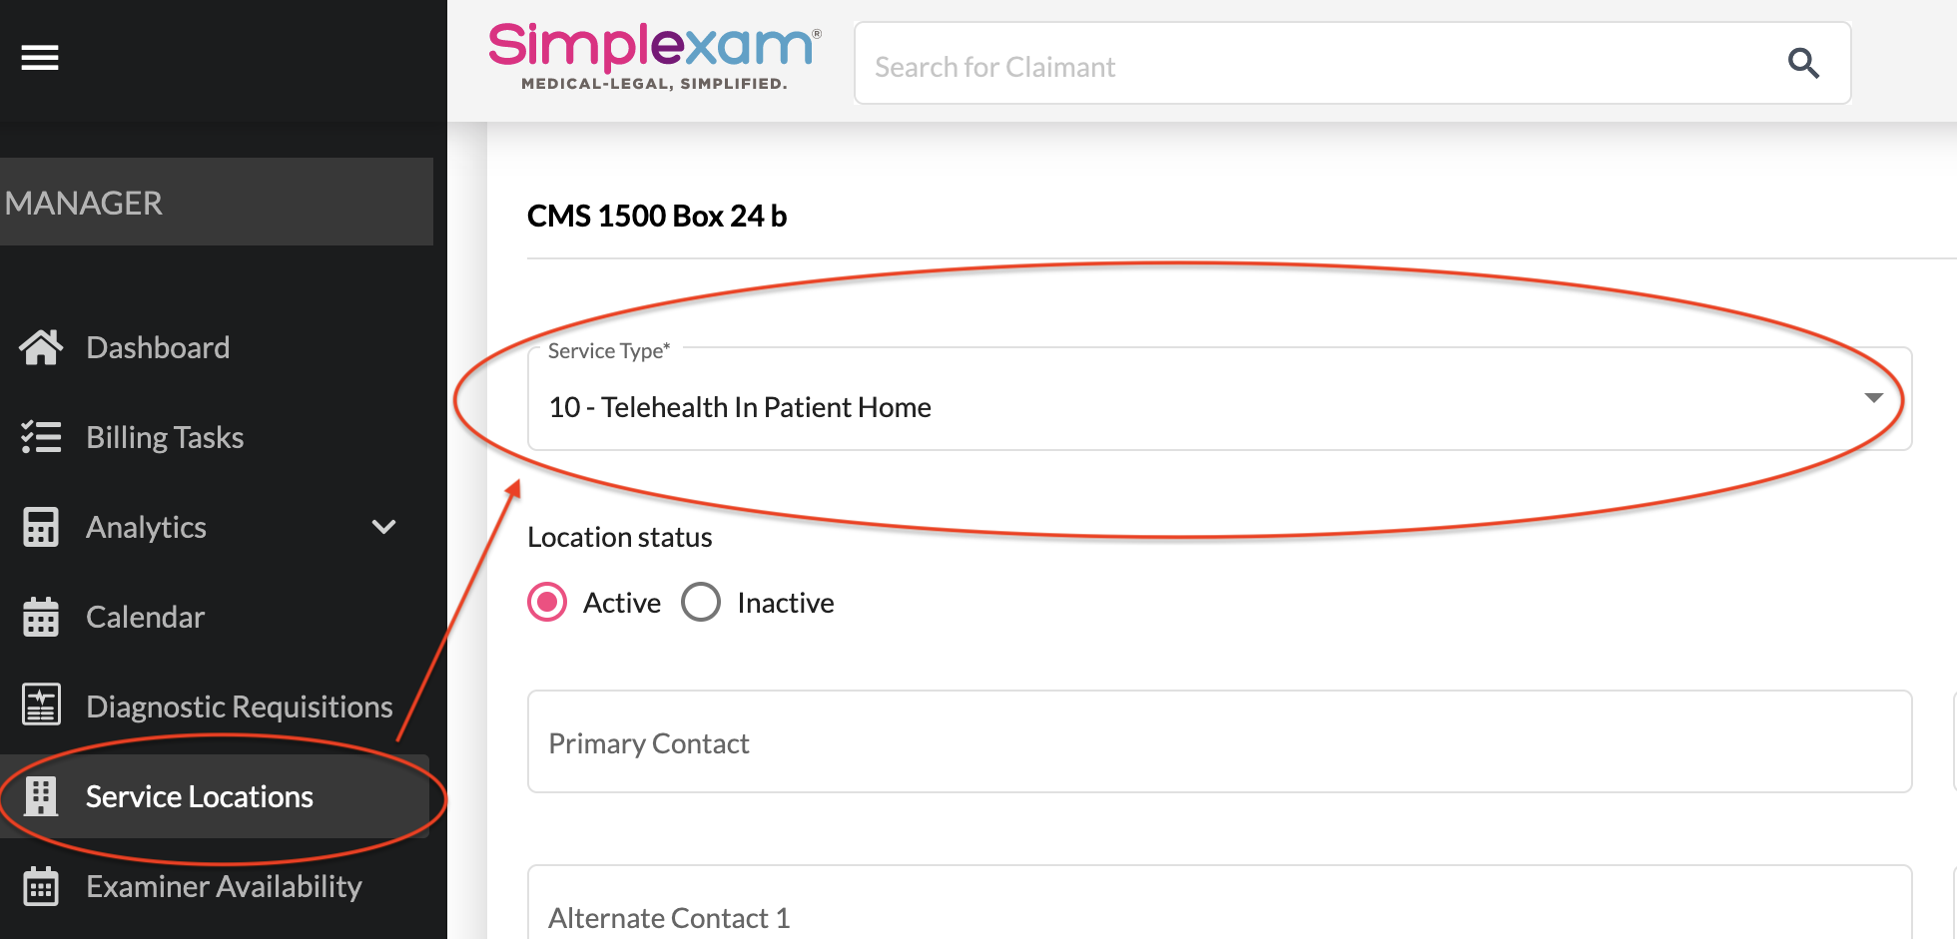Screen dimensions: 1957x939
Task: Go to the Dashboard page
Action: (158, 346)
